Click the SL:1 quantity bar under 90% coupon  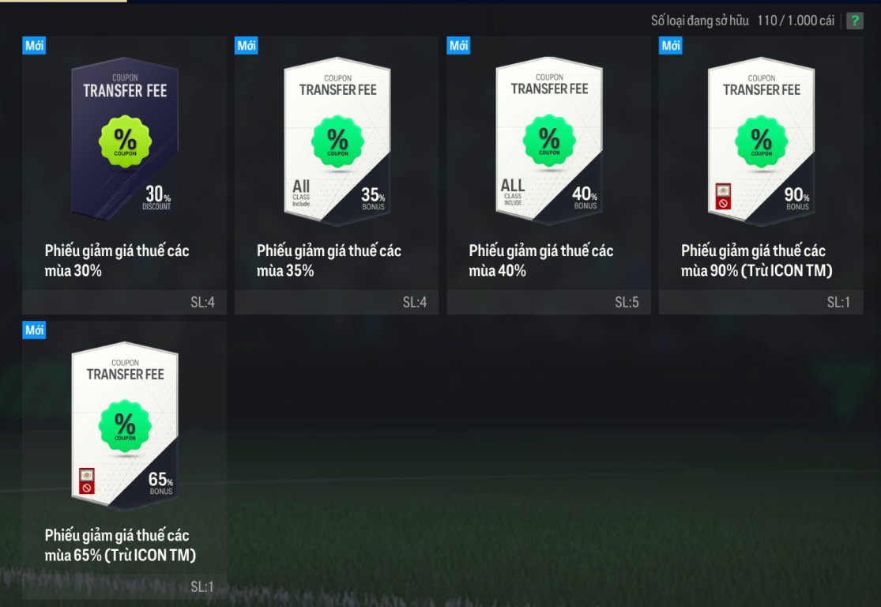click(761, 303)
